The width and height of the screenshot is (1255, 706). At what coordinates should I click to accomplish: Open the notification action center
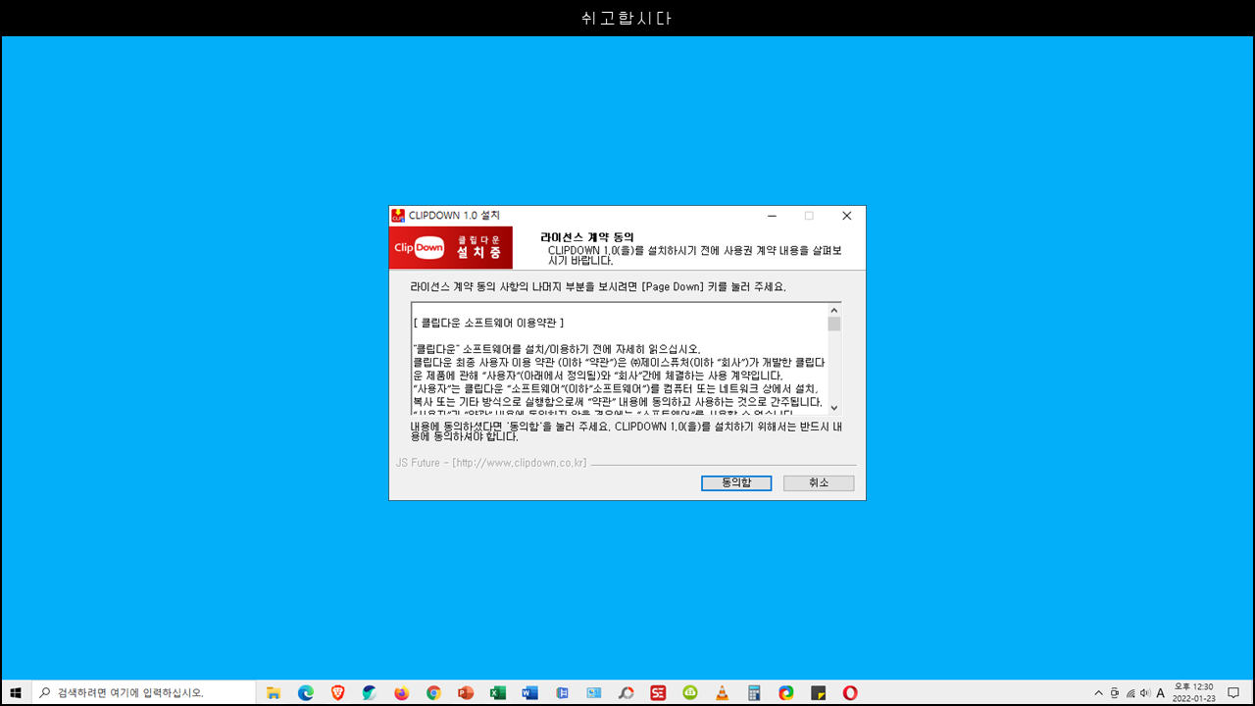pyautogui.click(x=1233, y=692)
